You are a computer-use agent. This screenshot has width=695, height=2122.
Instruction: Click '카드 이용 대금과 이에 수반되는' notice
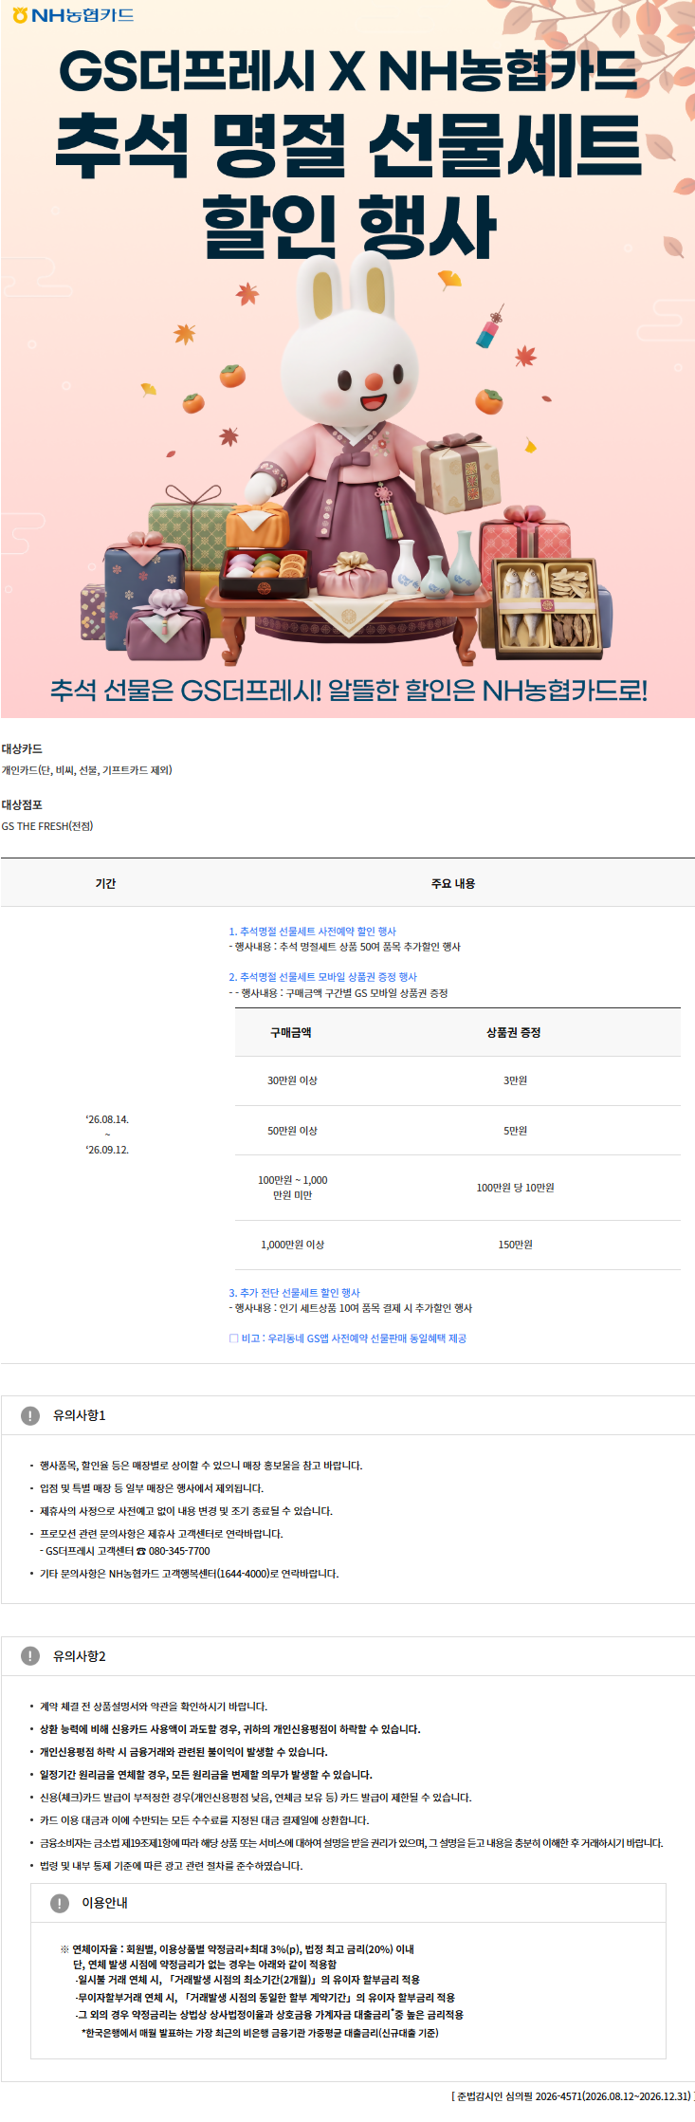[x=205, y=1820]
